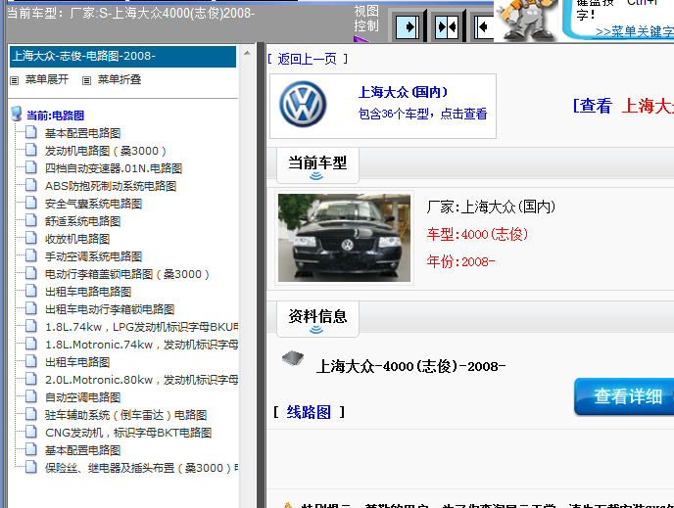Open the 线路图 link
The height and width of the screenshot is (508, 674).
309,412
